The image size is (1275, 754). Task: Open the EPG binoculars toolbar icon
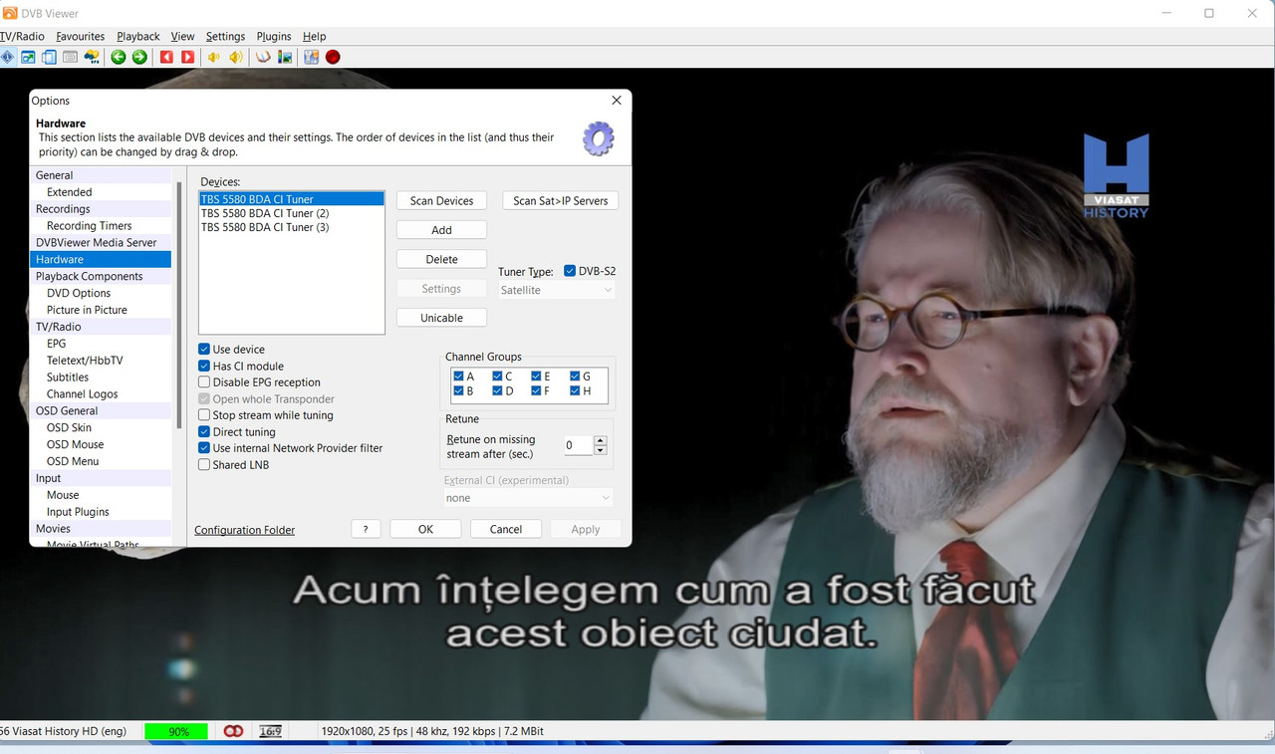pos(92,57)
